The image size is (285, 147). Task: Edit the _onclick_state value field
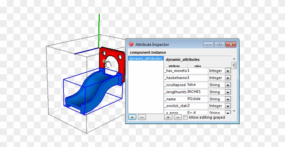tap(197, 106)
